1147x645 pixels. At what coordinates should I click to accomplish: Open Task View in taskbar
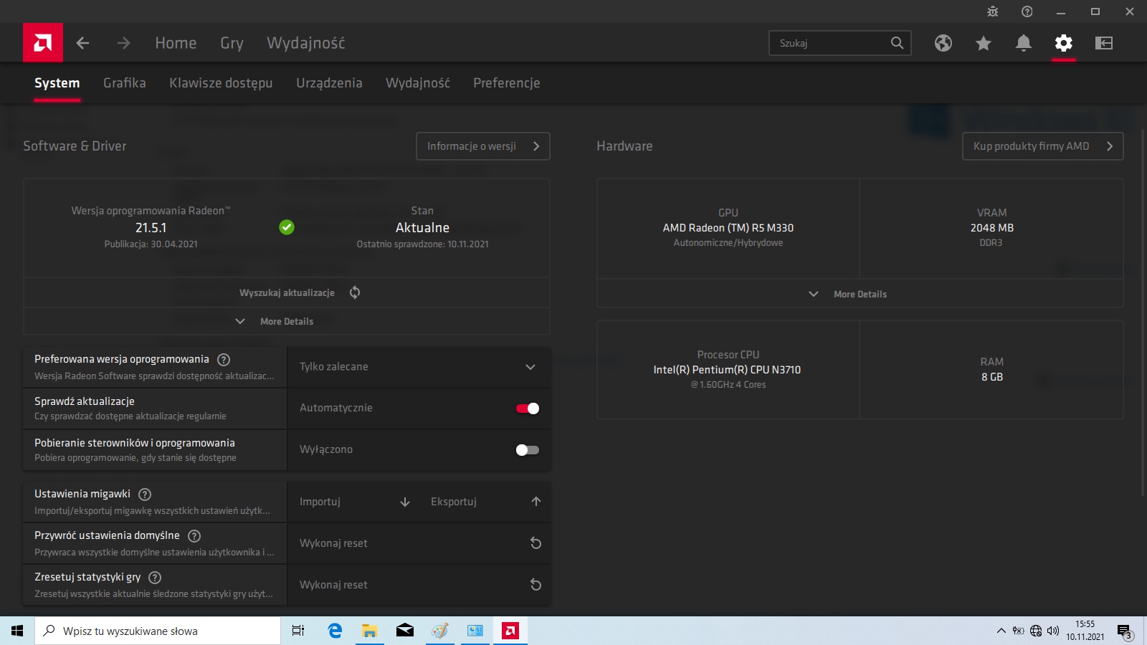(298, 631)
